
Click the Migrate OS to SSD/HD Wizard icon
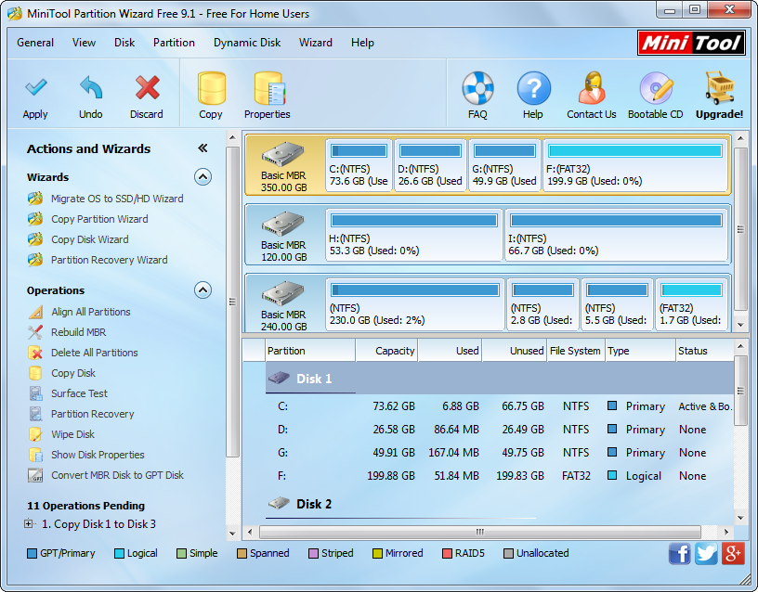pos(35,199)
